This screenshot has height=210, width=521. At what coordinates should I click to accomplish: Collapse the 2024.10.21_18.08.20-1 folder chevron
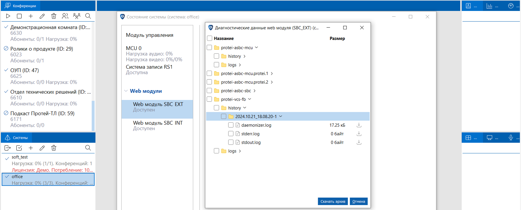click(281, 117)
